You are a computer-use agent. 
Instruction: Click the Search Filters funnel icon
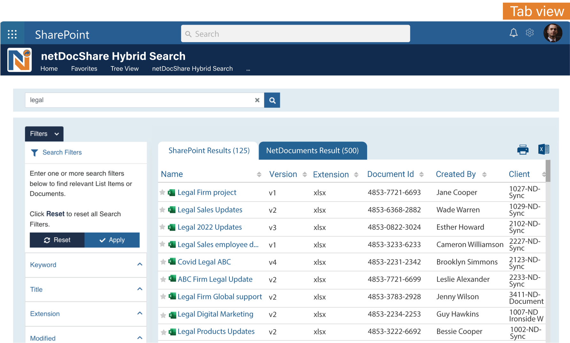pyautogui.click(x=35, y=153)
